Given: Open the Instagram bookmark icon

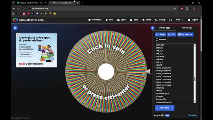Looking at the screenshot, I should pos(24,14).
